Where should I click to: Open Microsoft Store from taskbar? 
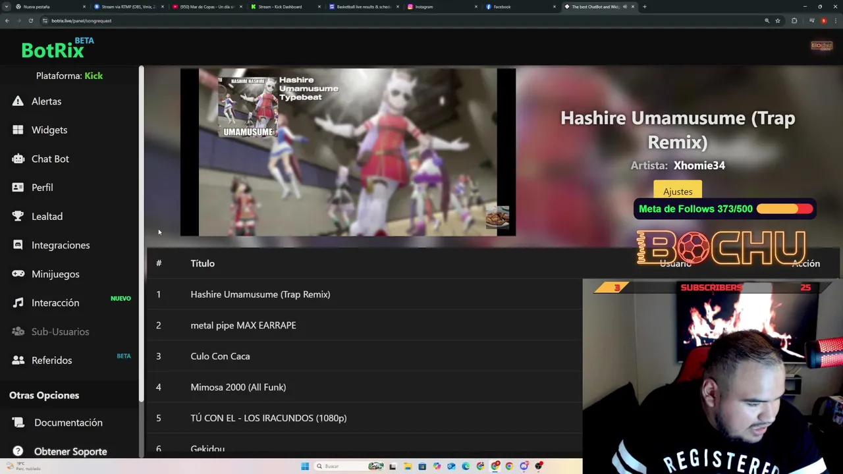click(422, 466)
